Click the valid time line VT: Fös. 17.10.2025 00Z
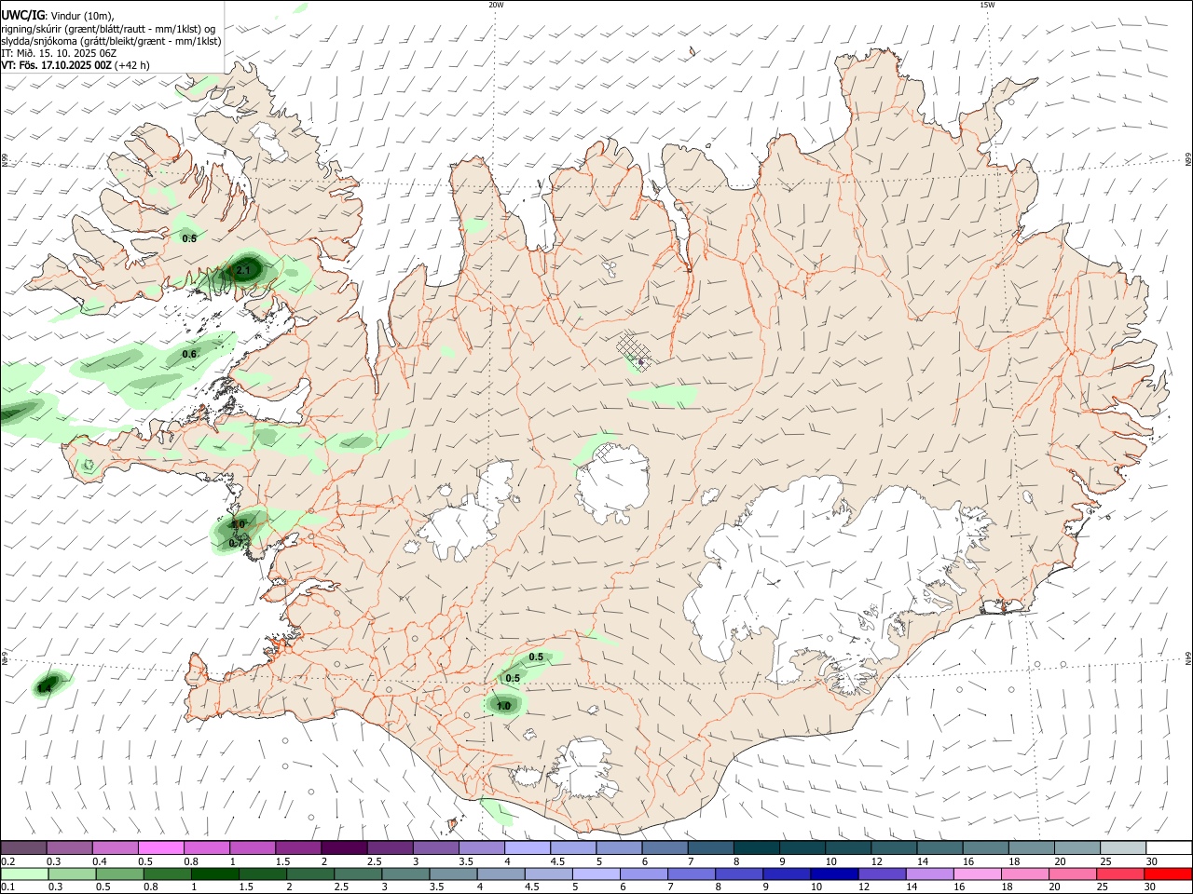This screenshot has height=894, width=1193. pos(75,65)
